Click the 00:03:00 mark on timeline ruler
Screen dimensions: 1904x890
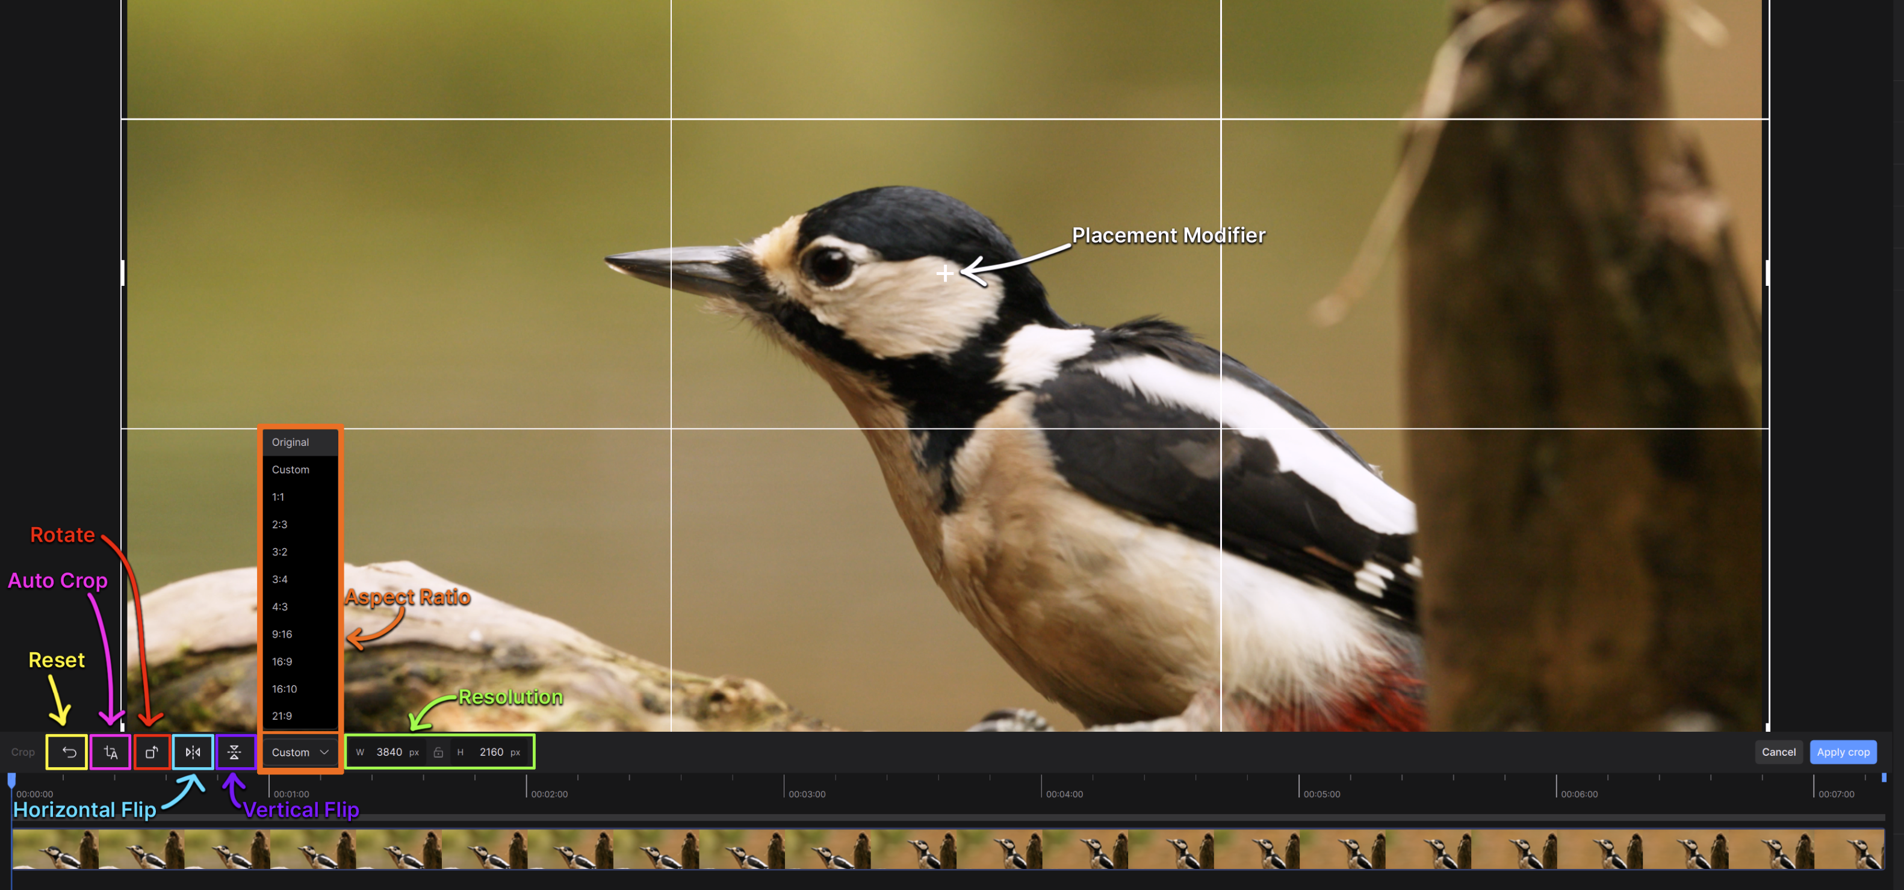784,787
